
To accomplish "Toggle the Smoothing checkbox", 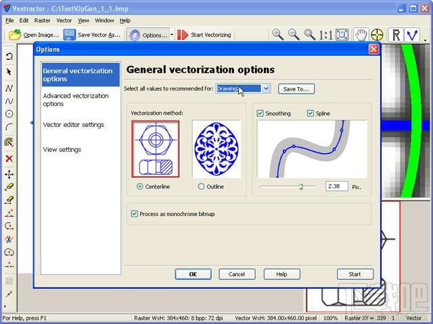I will (x=260, y=113).
